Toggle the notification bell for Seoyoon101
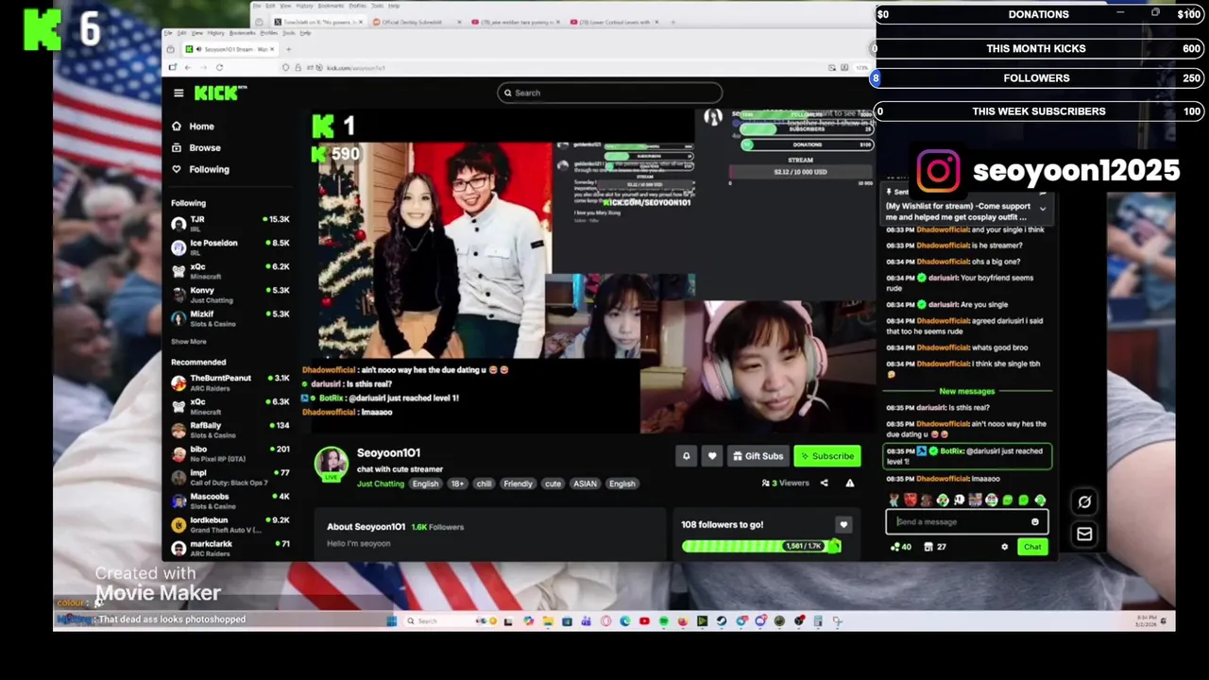This screenshot has width=1209, height=680. (x=687, y=456)
